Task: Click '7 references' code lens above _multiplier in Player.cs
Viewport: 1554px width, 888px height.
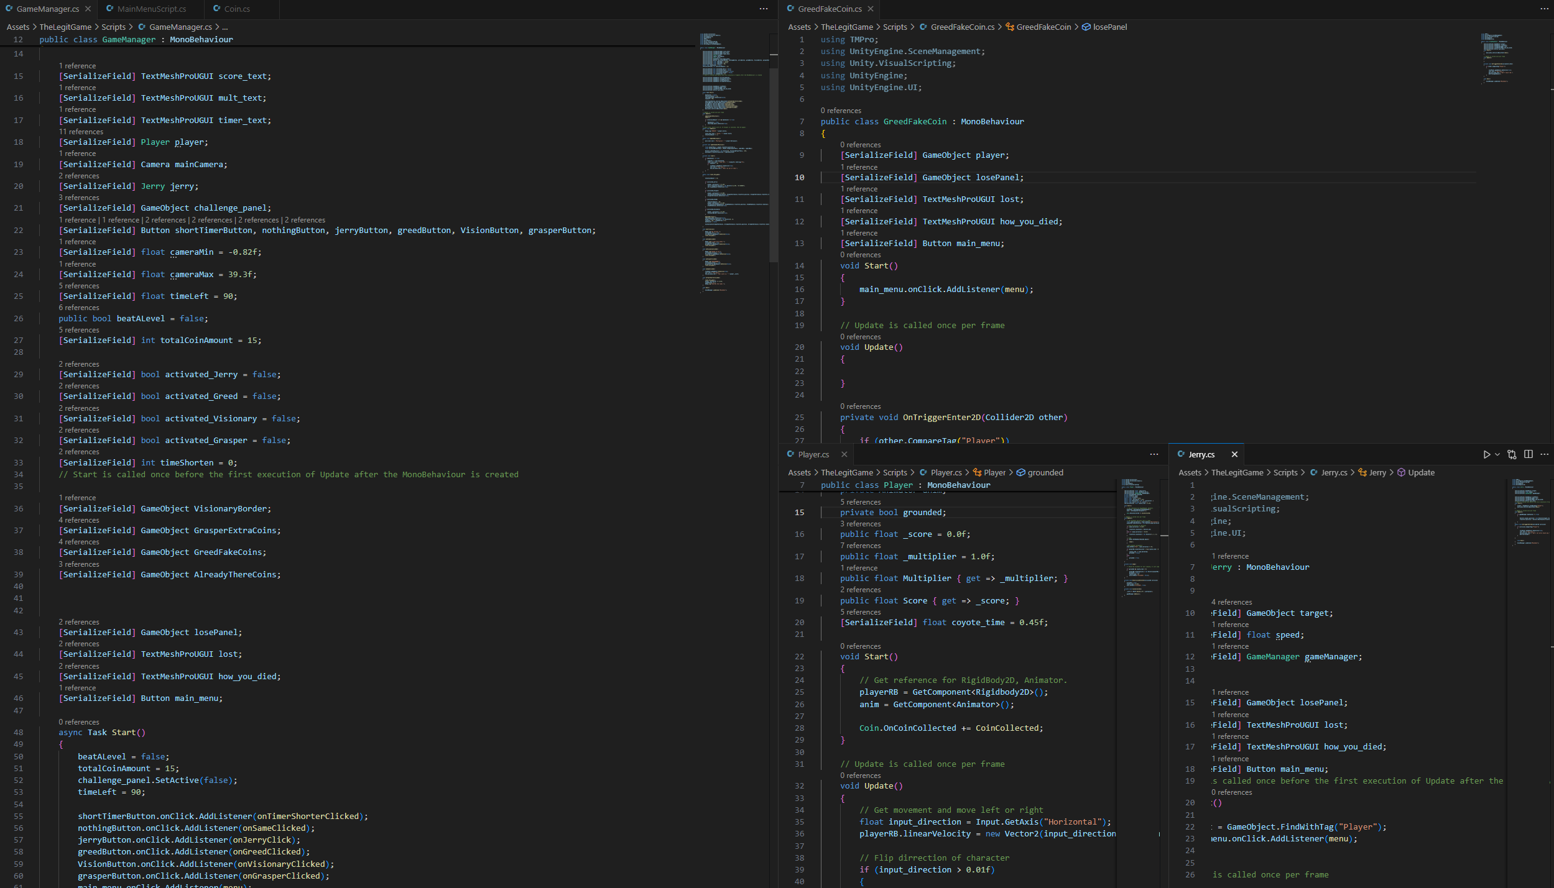Action: [x=860, y=546]
